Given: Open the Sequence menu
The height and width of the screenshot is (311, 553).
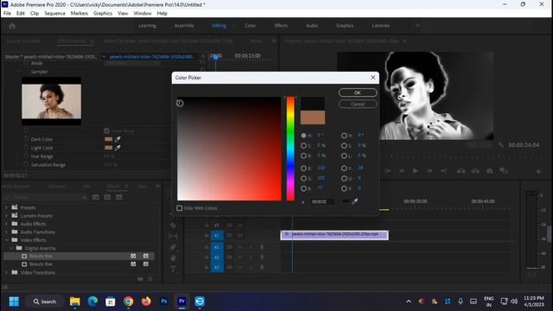Looking at the screenshot, I should 54,14.
